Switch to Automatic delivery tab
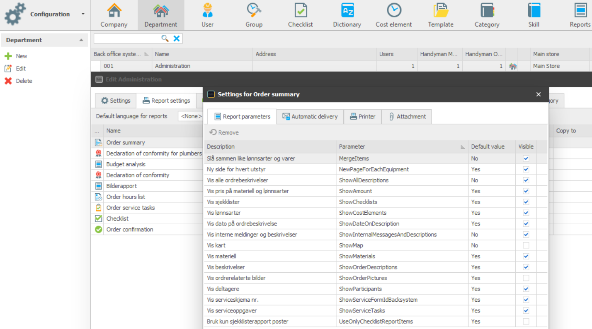The image size is (592, 329). (x=310, y=117)
